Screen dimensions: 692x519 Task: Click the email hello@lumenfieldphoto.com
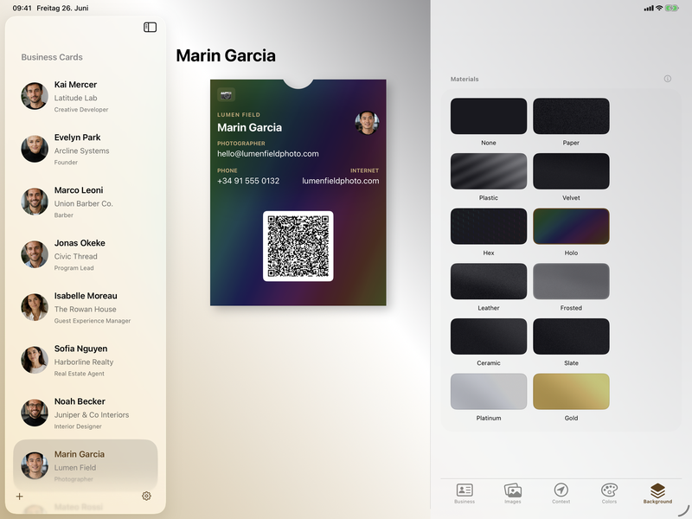click(268, 154)
